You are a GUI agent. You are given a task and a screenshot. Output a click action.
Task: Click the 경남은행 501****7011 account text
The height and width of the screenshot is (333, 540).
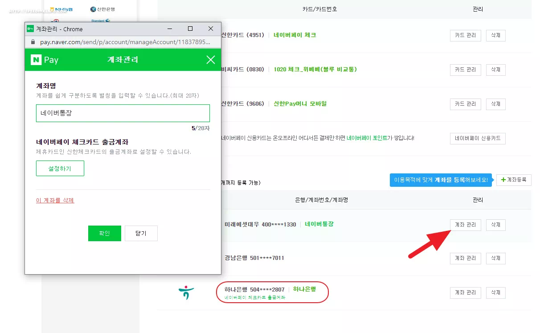point(254,258)
